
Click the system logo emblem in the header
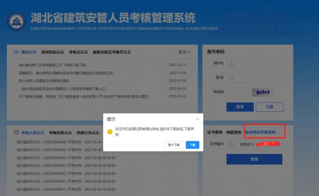[16, 22]
